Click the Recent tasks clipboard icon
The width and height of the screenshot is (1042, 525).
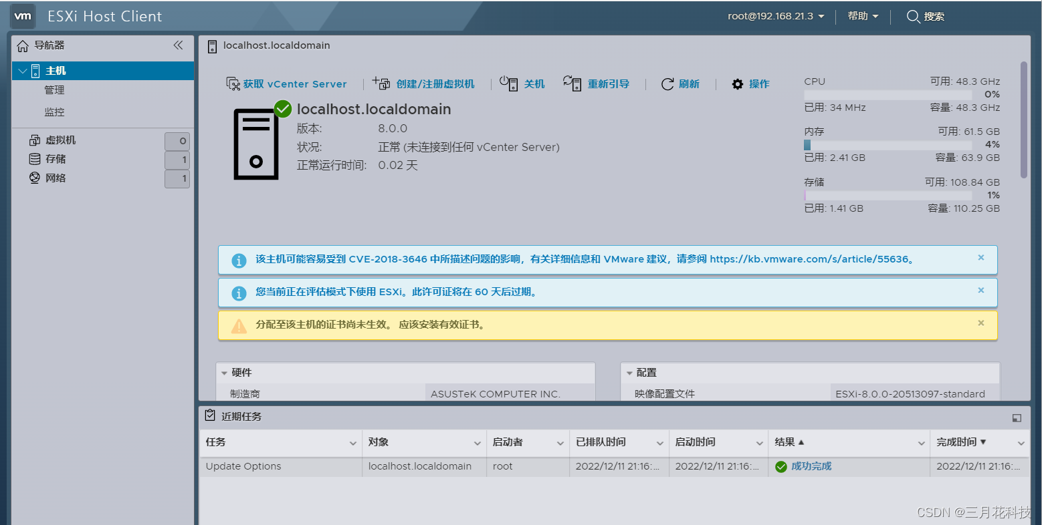coord(210,415)
